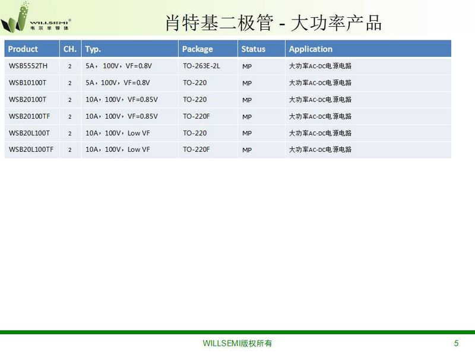Click application text in WSB20L100TF row
Image resolution: width=475 pixels, height=356 pixels.
320,150
